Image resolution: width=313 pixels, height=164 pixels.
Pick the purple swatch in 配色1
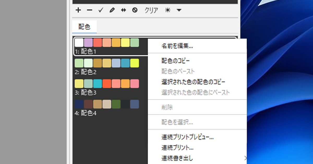click(88, 43)
